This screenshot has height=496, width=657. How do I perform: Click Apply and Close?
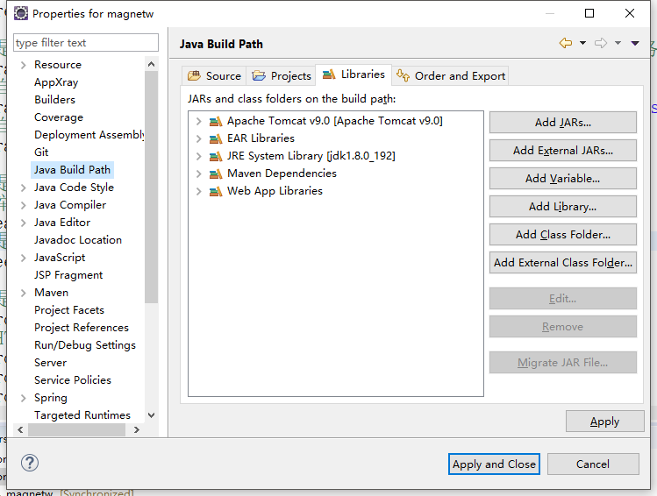(x=494, y=464)
